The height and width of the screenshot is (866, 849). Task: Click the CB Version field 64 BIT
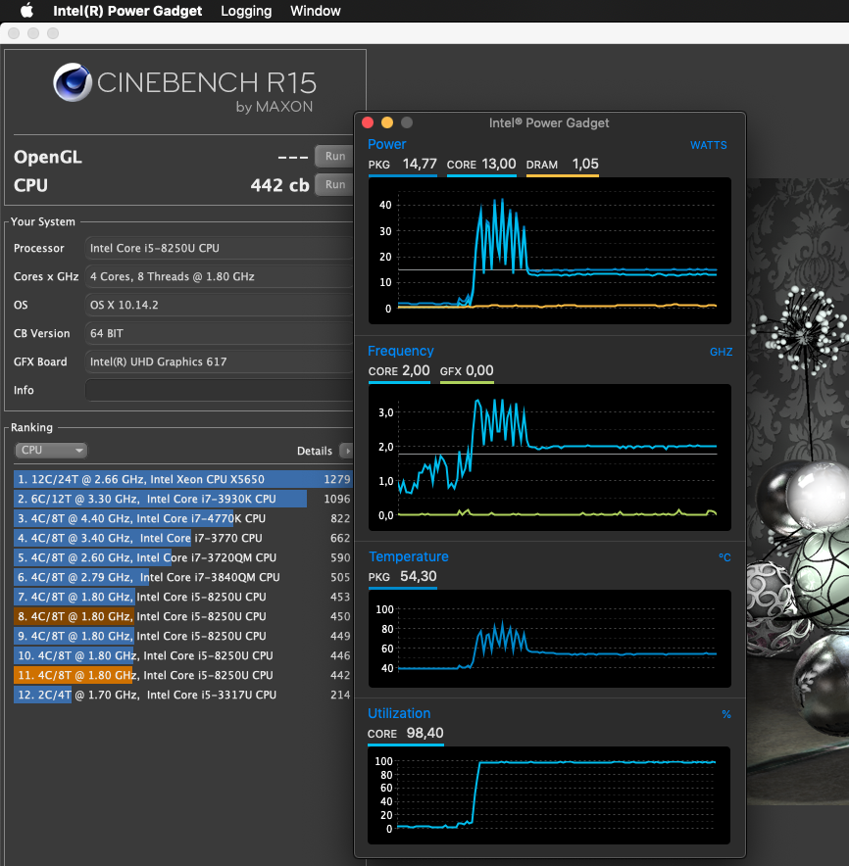click(219, 333)
